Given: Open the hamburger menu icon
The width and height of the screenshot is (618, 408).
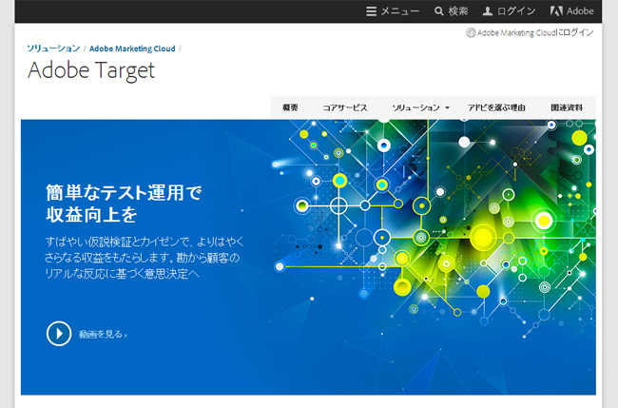Looking at the screenshot, I should (x=371, y=11).
